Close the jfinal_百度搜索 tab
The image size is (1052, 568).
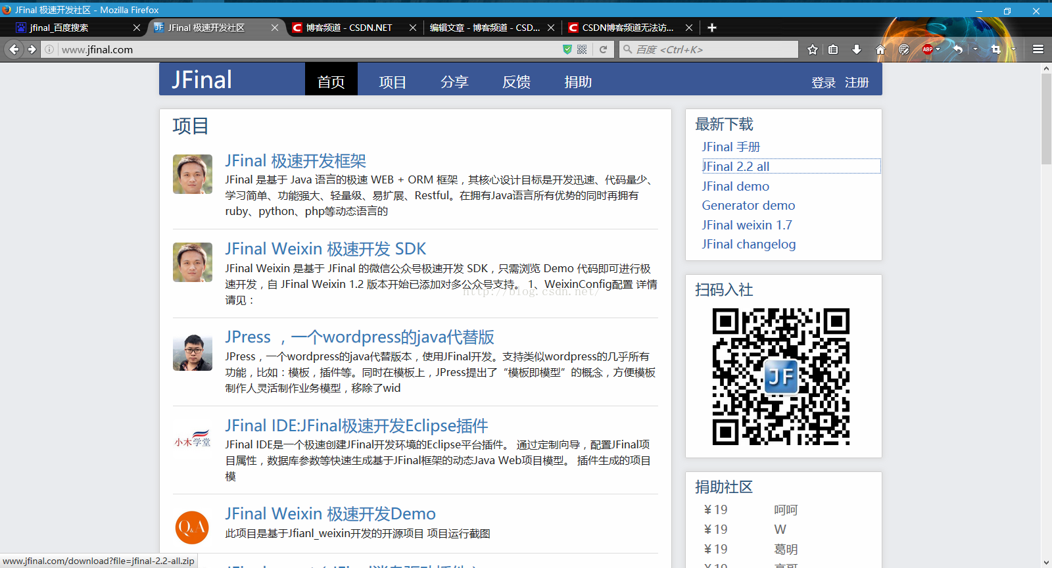pyautogui.click(x=137, y=28)
